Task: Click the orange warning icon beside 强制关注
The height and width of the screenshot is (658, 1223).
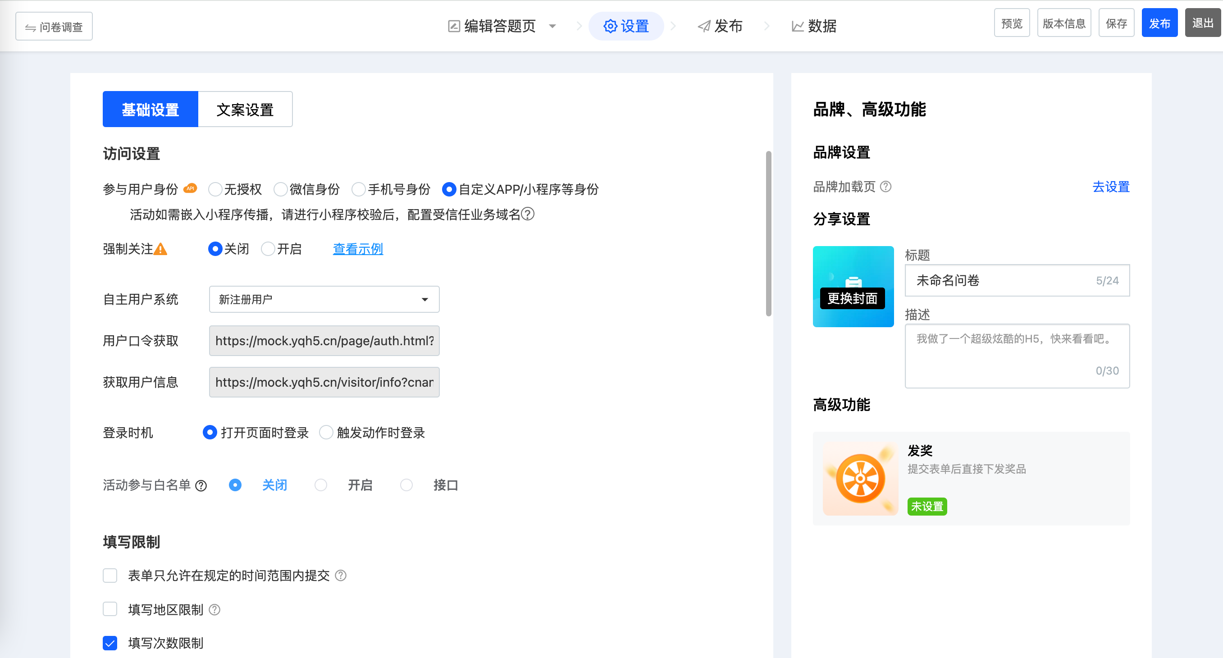Action: pos(160,249)
